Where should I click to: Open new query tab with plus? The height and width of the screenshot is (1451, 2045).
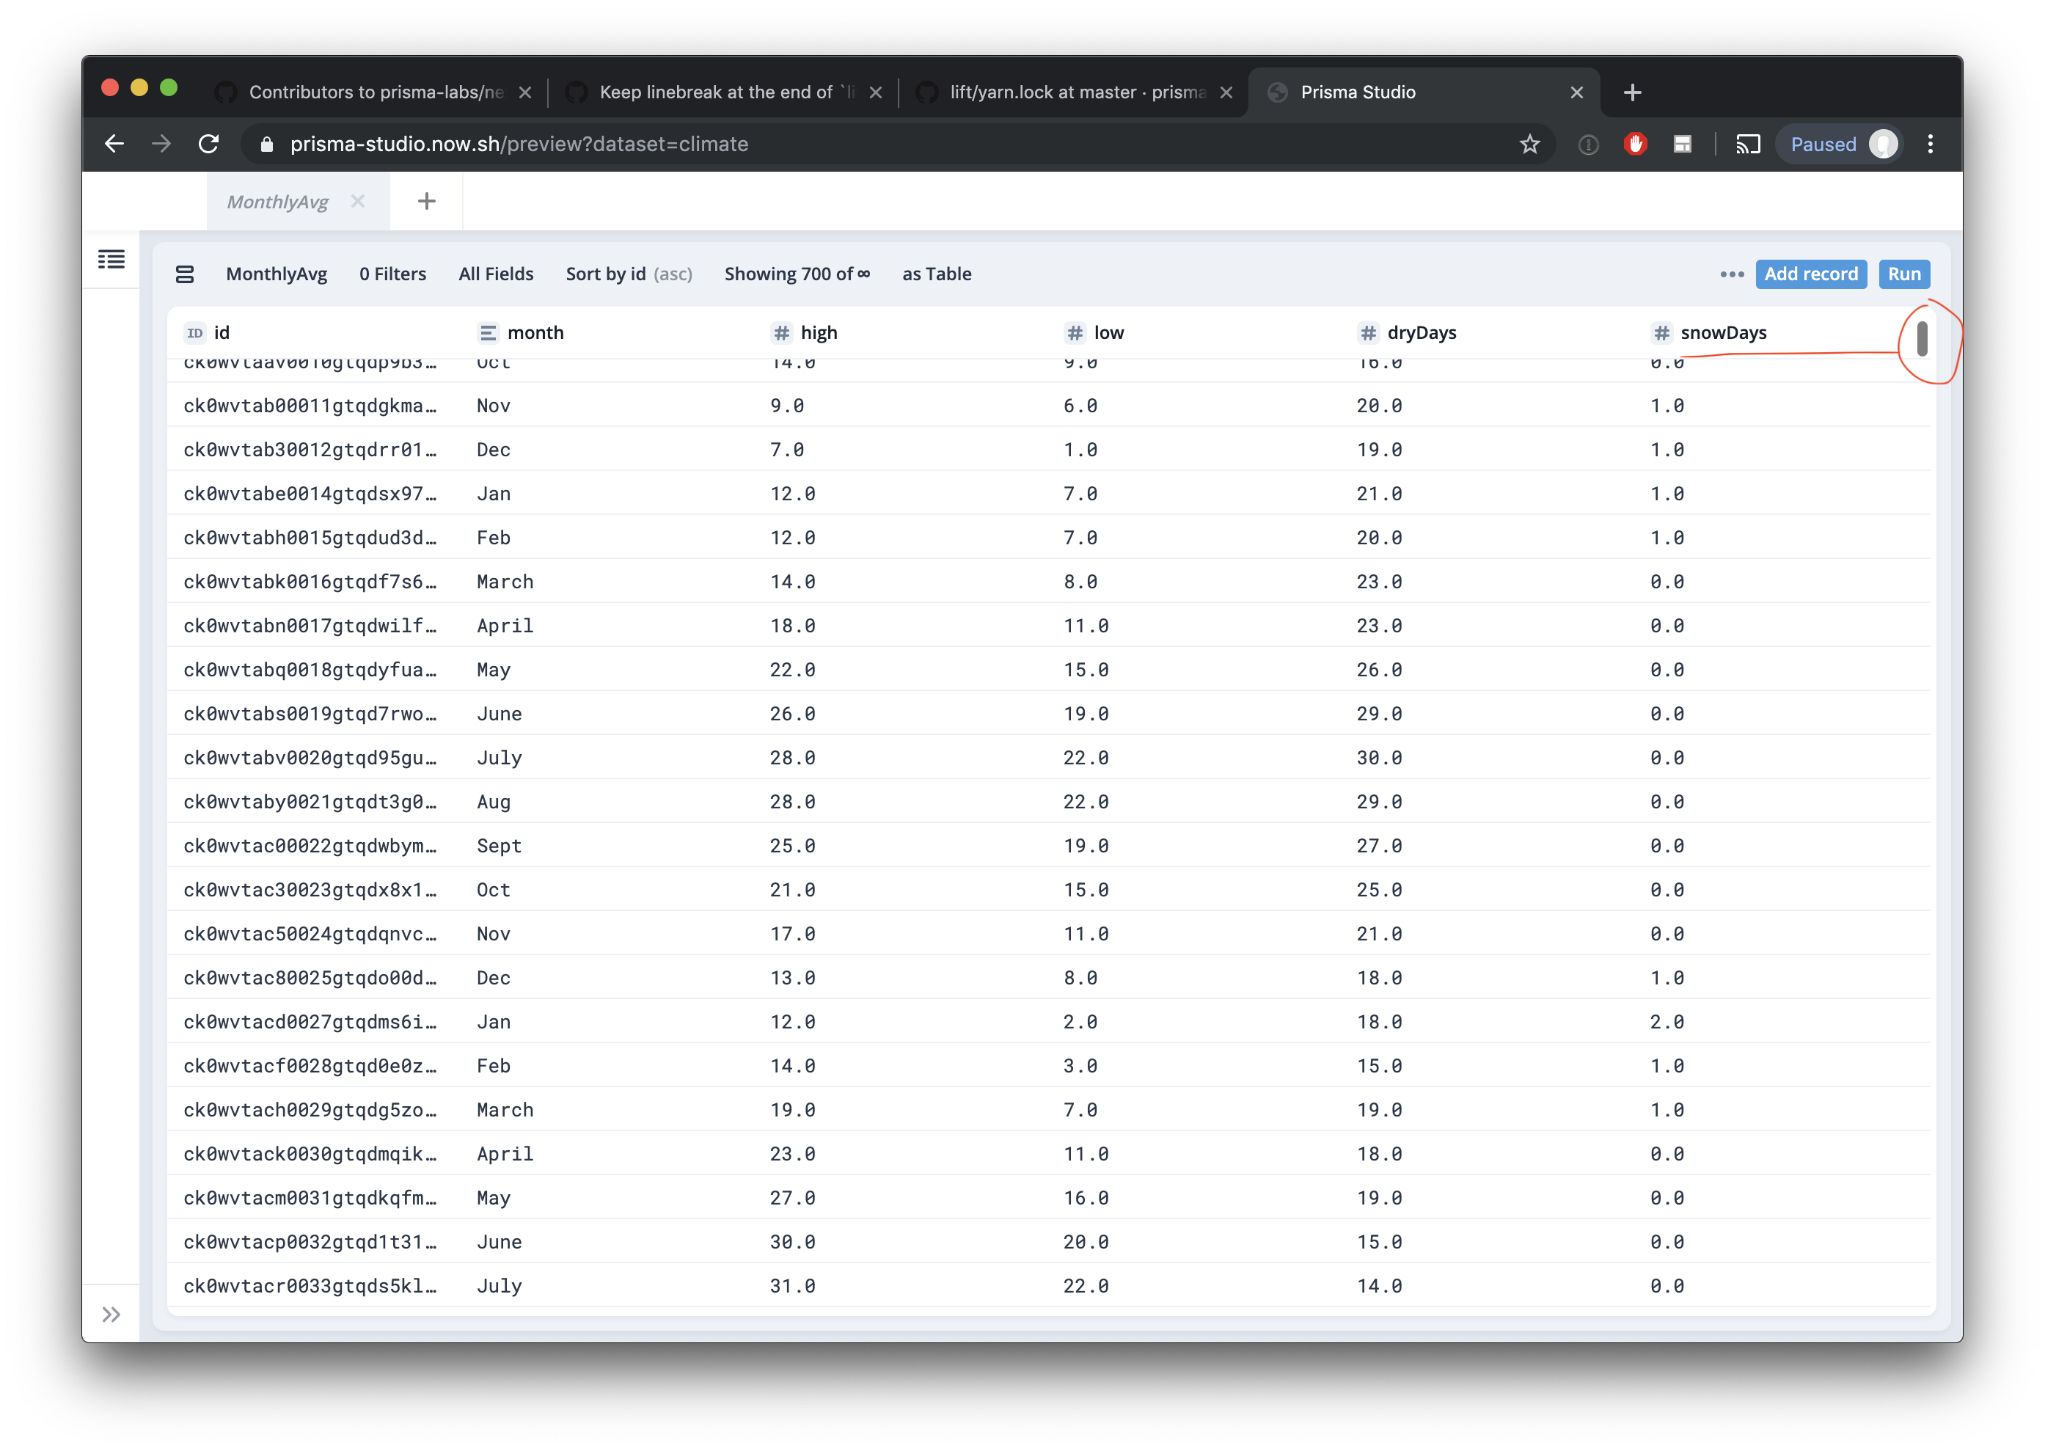click(x=426, y=202)
